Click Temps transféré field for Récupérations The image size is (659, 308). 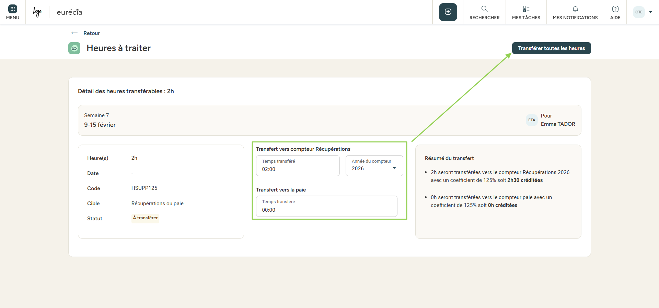298,166
